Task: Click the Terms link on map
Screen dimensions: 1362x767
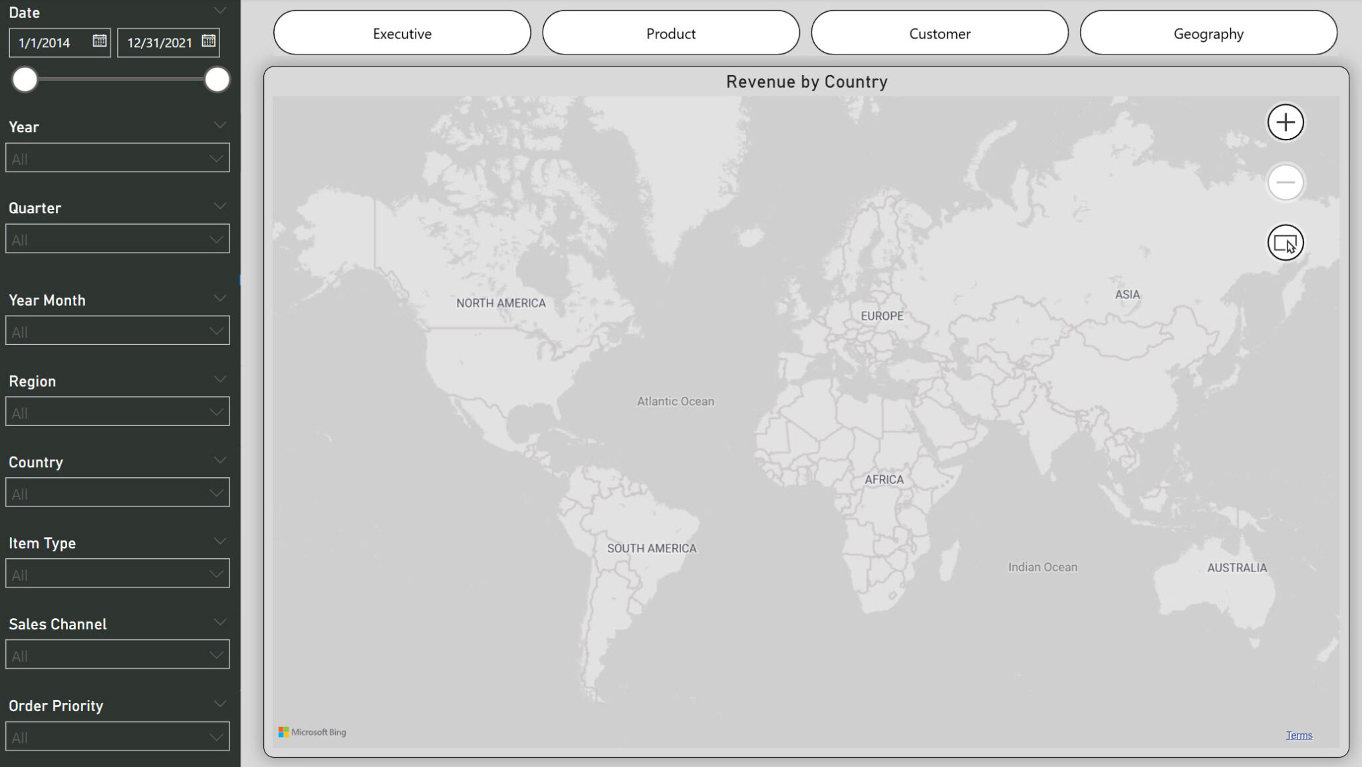Action: tap(1301, 734)
